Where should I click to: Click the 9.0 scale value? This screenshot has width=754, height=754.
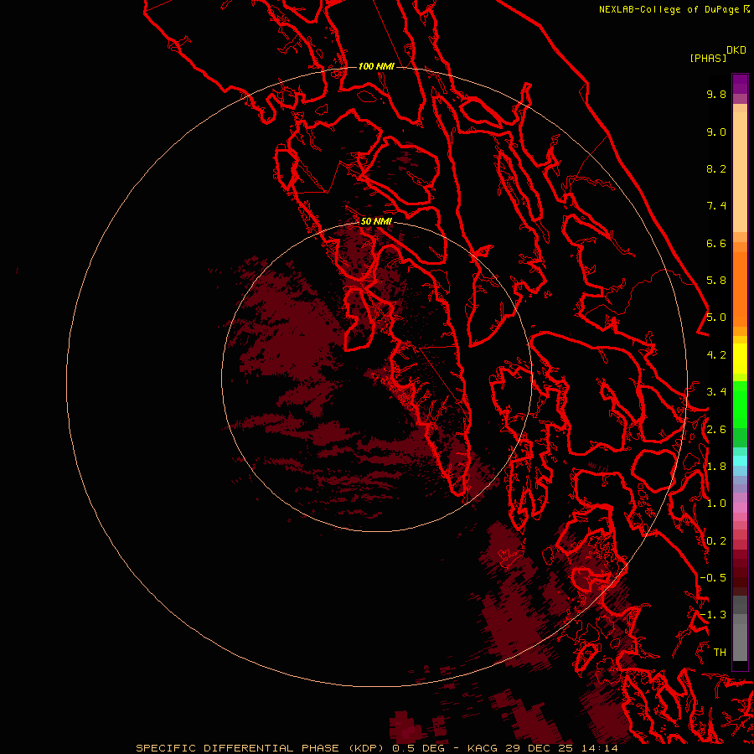[716, 132]
